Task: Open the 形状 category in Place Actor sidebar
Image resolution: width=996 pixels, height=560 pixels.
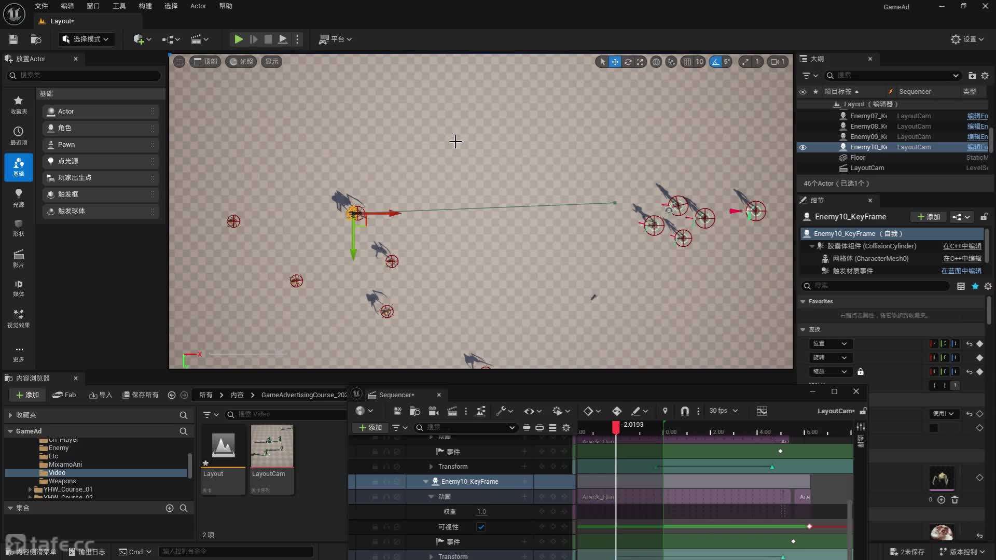Action: pos(18,227)
